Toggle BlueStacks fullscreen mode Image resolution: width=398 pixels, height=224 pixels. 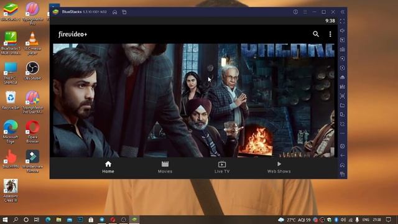pos(342,21)
